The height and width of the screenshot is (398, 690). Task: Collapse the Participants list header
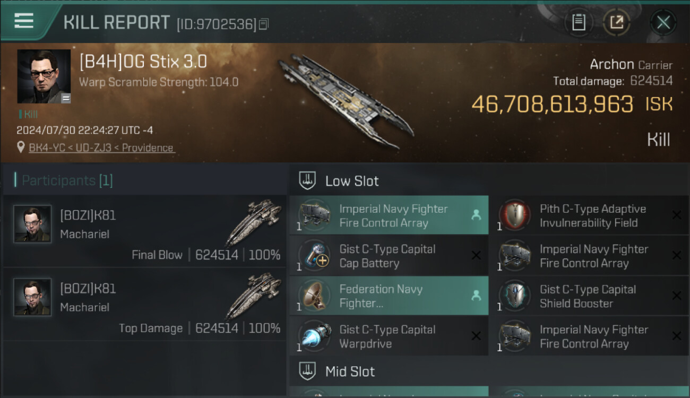coord(66,180)
